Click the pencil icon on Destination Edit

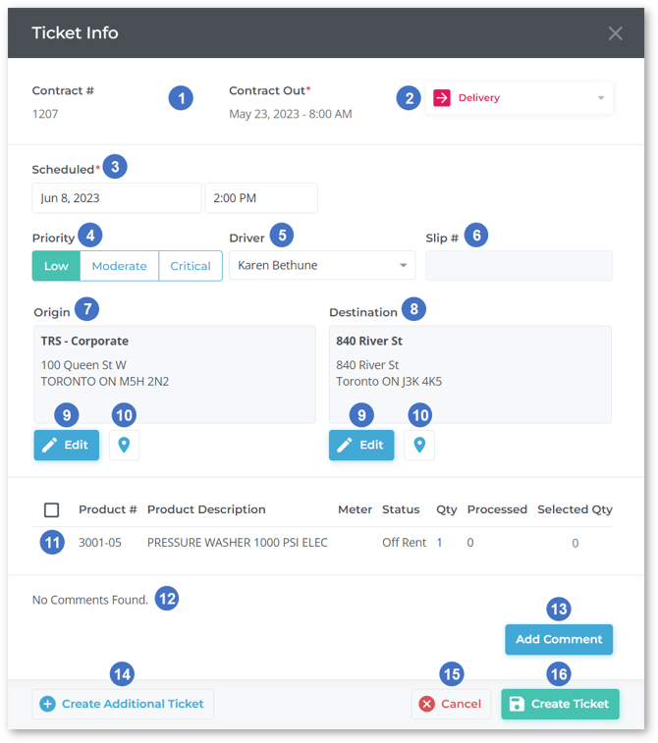(x=345, y=445)
